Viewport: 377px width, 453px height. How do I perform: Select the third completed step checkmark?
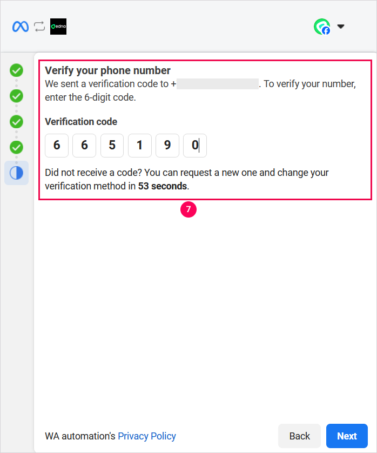click(x=17, y=121)
